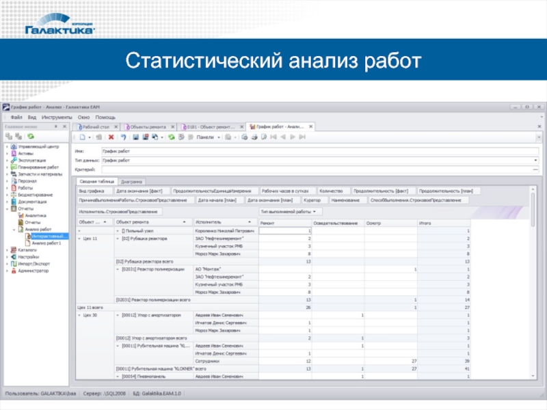
Task: Go to last record navigation arrow
Action: coord(302,137)
